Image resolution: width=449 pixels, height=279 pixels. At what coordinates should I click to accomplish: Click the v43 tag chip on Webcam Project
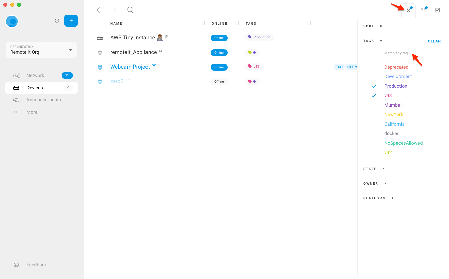click(254, 67)
